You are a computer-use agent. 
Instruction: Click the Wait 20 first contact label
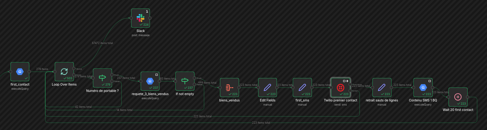pyautogui.click(x=458, y=110)
